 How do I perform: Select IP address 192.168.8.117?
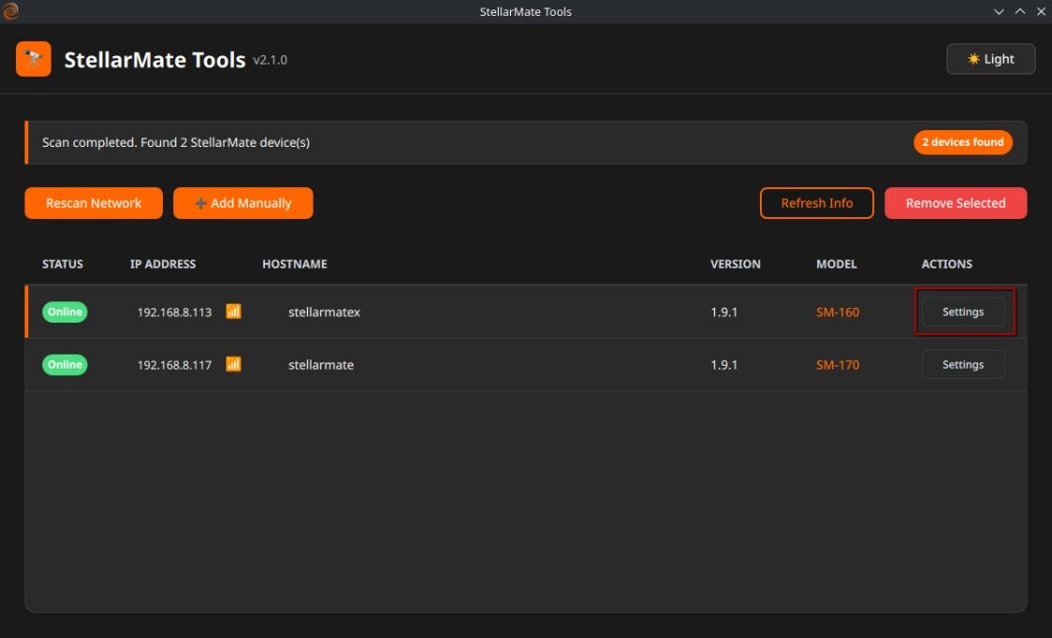174,365
